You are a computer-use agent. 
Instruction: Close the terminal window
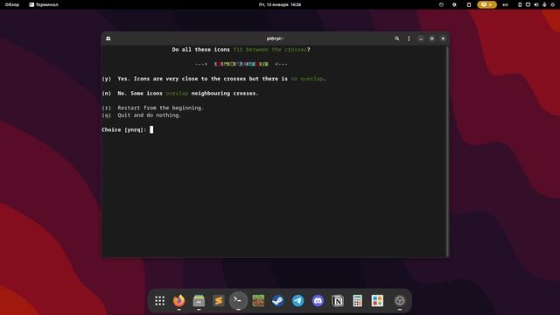443,38
